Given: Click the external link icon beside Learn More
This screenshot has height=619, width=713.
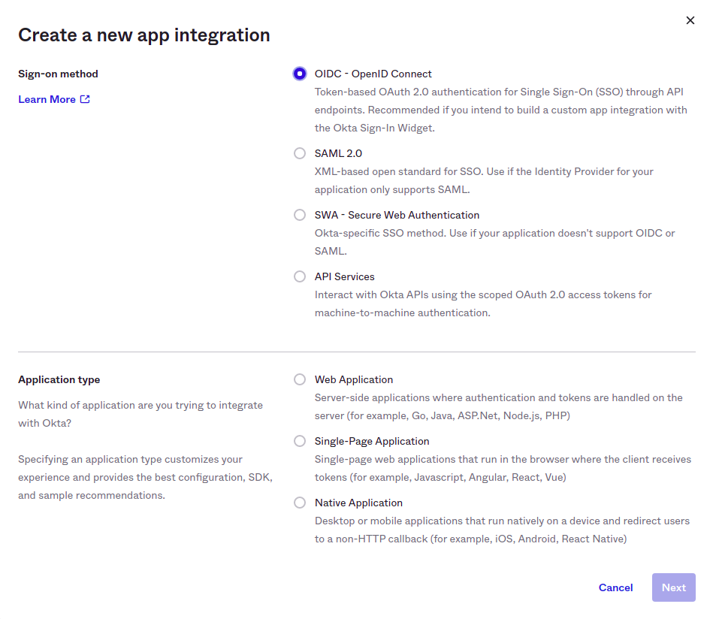Looking at the screenshot, I should coord(85,99).
